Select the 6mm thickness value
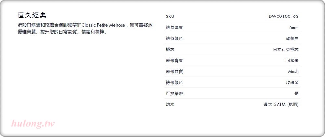 [x=294, y=28]
